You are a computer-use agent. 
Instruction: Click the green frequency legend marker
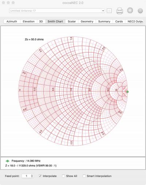click(x=7, y=161)
